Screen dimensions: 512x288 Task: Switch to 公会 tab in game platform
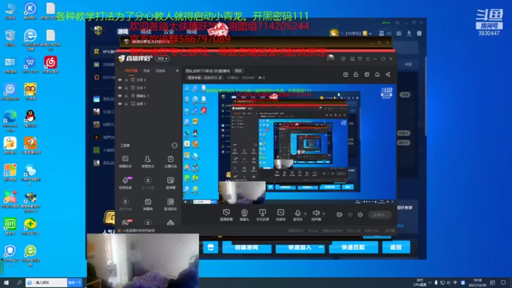click(x=169, y=31)
